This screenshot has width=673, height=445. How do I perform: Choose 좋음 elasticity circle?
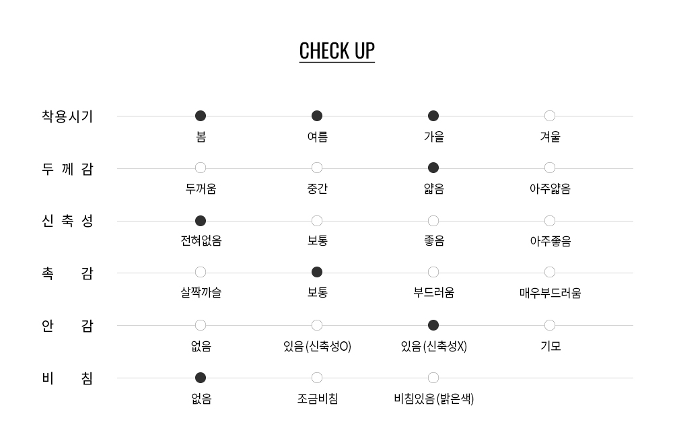click(x=433, y=221)
